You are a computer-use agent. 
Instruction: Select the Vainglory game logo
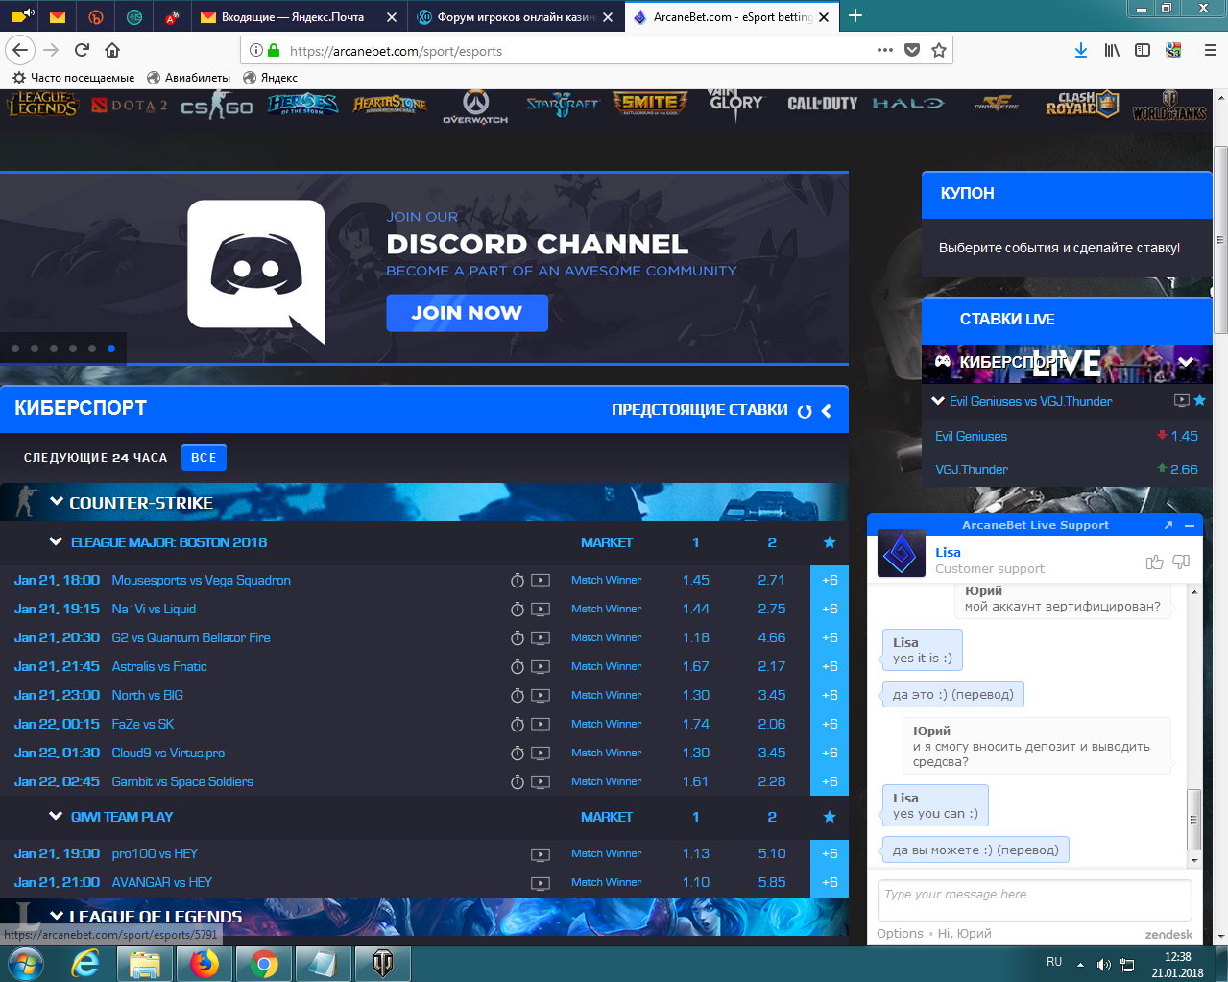point(735,104)
